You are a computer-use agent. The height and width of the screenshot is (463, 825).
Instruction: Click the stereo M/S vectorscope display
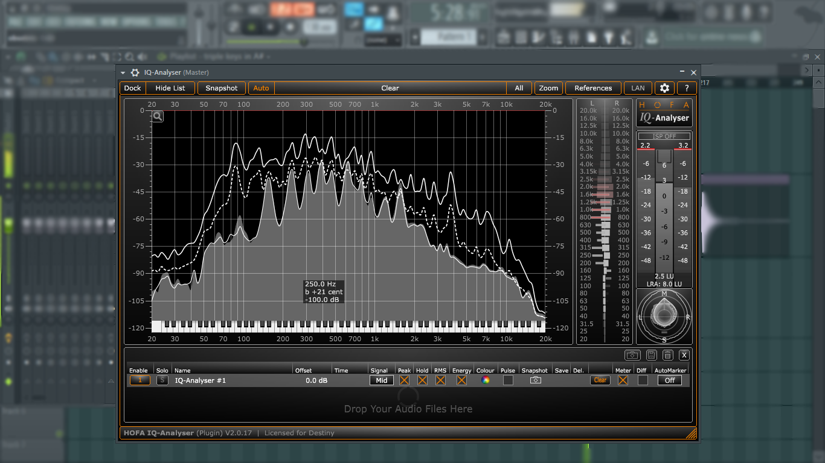(664, 317)
